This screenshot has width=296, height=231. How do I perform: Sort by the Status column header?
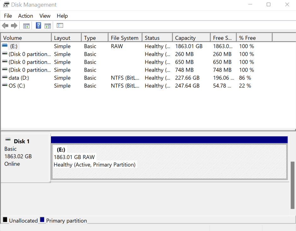tap(157, 38)
